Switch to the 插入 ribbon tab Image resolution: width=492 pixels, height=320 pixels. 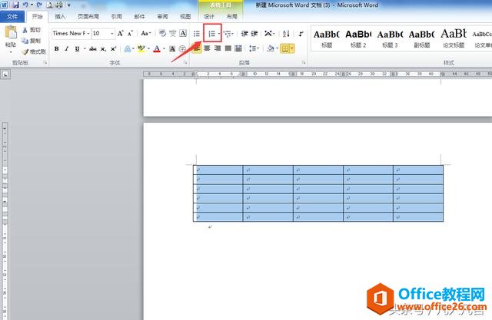tap(60, 16)
